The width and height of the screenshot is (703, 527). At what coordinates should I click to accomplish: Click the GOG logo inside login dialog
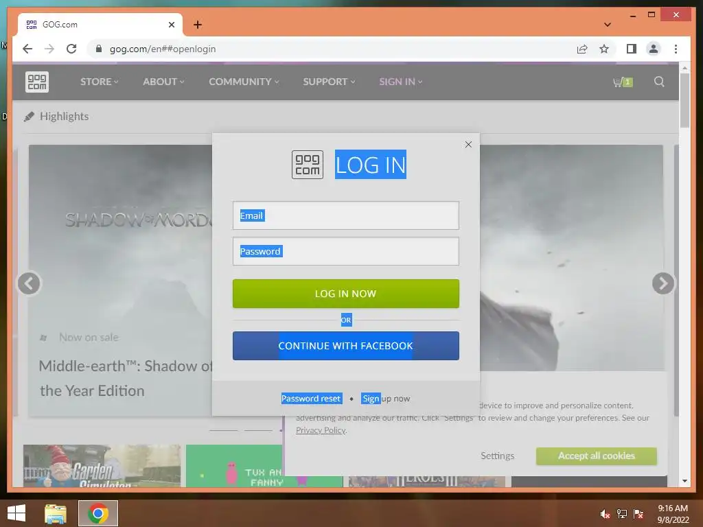pyautogui.click(x=307, y=165)
